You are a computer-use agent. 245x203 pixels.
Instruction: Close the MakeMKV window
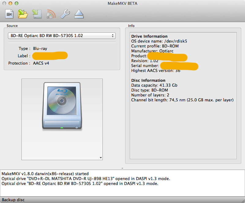click(4, 3)
